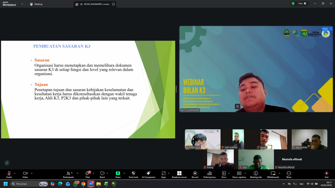Open Host tools shield icon
Screen dimensions: 335x188
pos(133,174)
